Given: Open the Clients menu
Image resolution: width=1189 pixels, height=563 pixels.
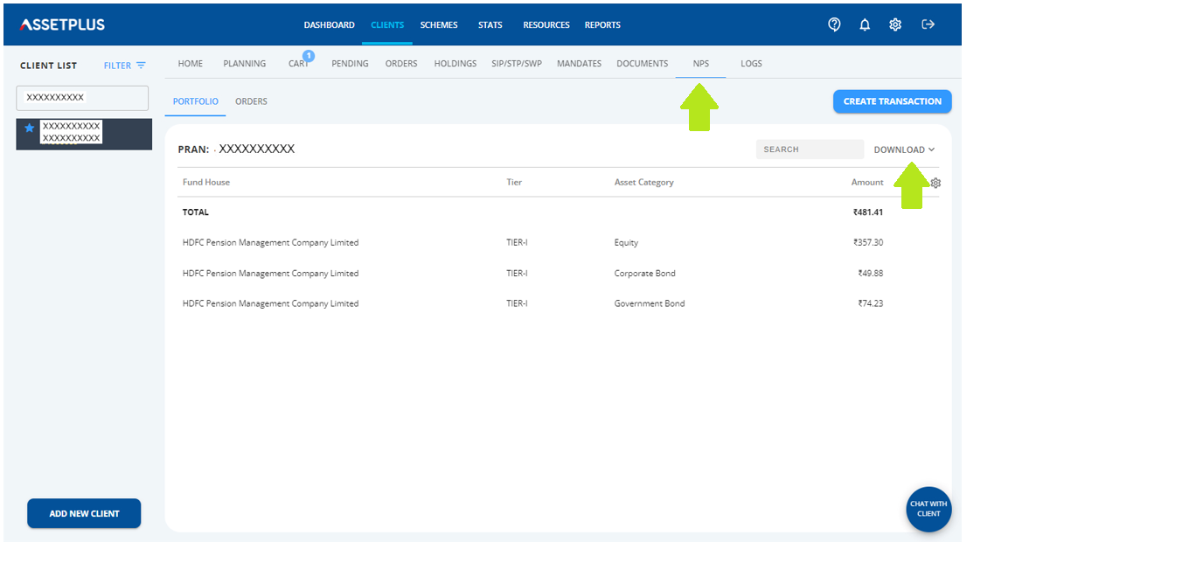Looking at the screenshot, I should tap(387, 25).
